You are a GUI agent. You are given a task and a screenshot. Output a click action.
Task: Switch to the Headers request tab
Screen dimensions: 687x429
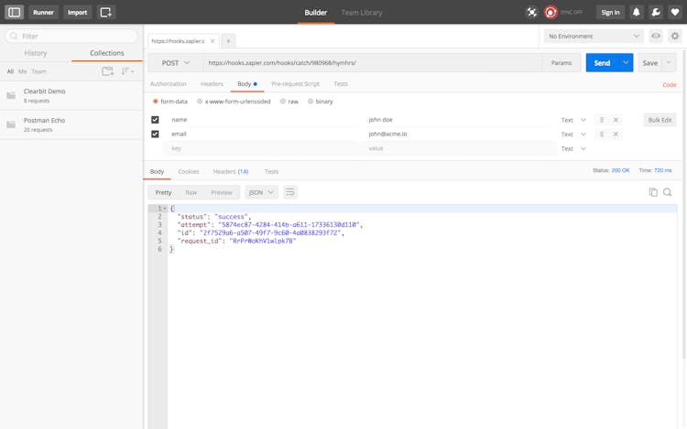[x=212, y=83]
